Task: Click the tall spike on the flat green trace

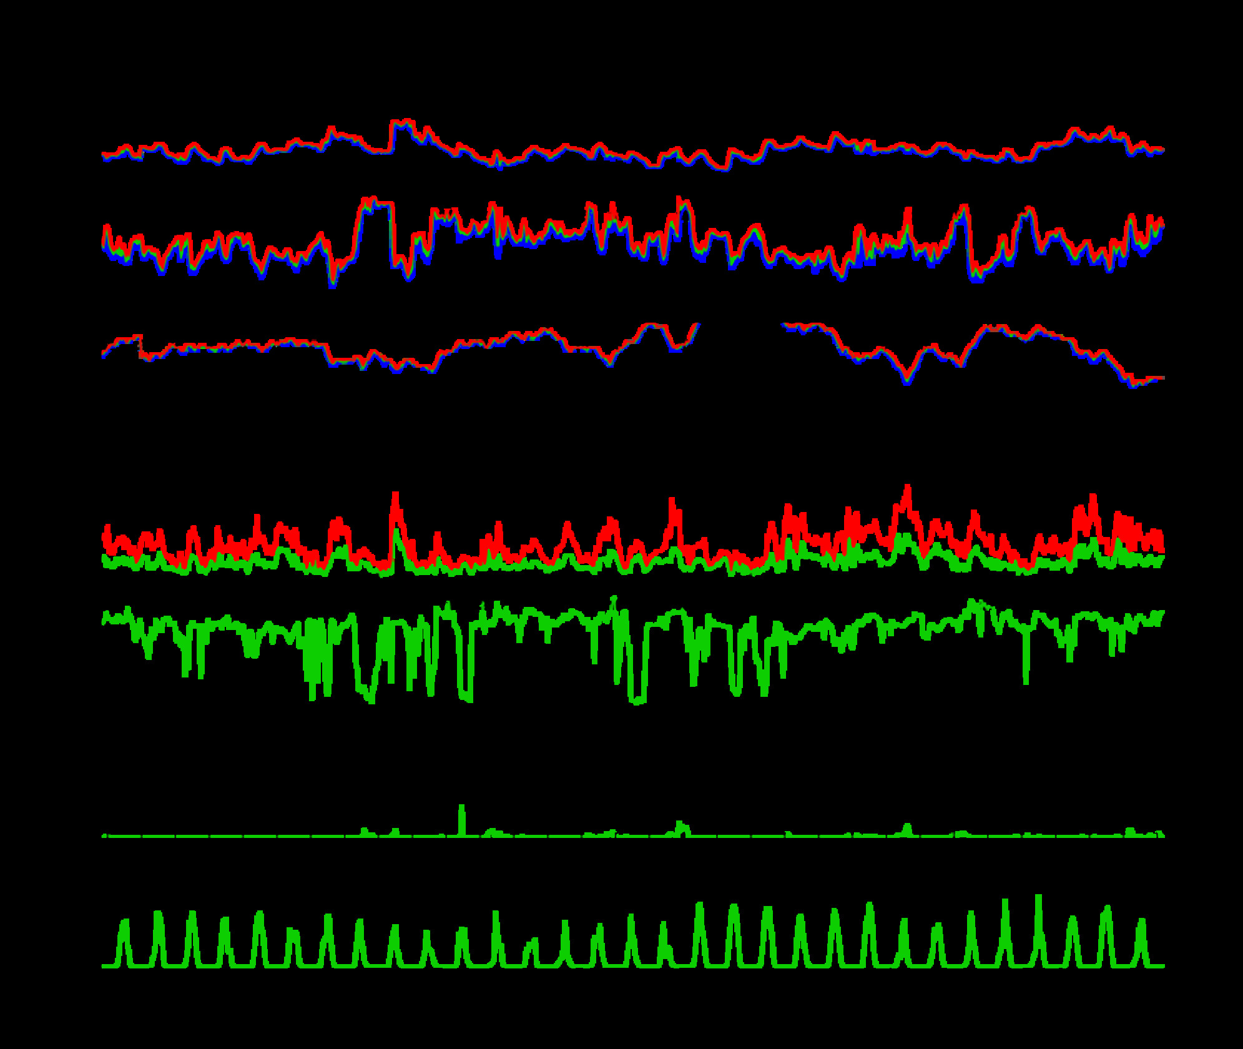Action: (x=461, y=820)
